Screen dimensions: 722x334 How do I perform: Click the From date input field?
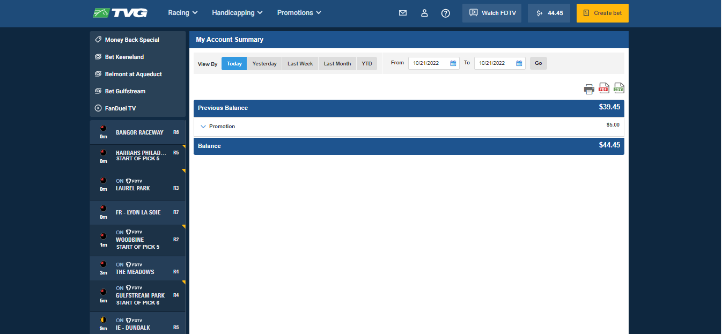pos(428,63)
